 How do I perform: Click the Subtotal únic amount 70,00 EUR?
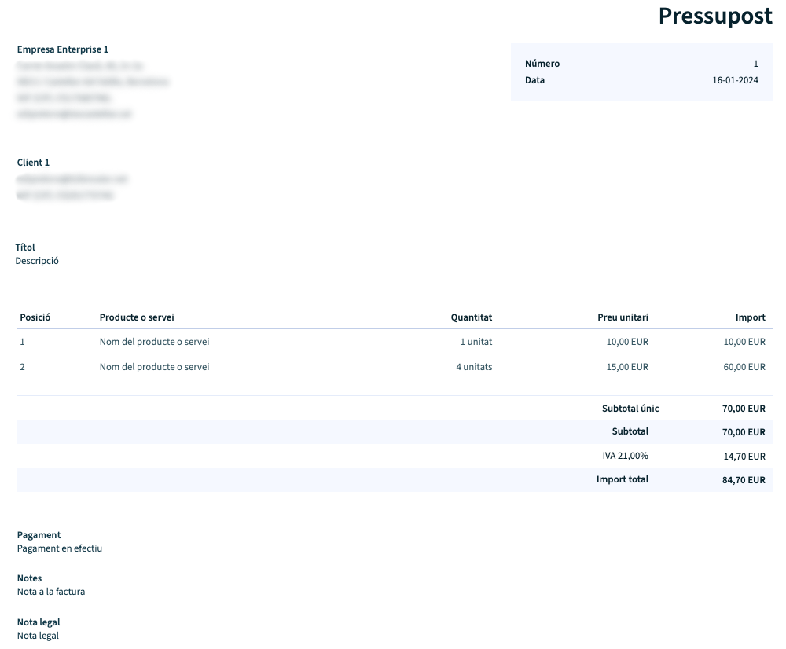pos(744,408)
